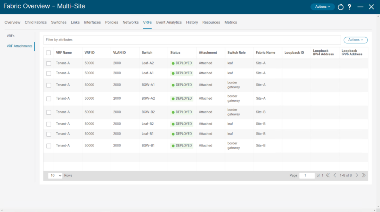Click Site-B fabric name in BGW-B2 row
This screenshot has height=212, width=380.
tap(260, 112)
